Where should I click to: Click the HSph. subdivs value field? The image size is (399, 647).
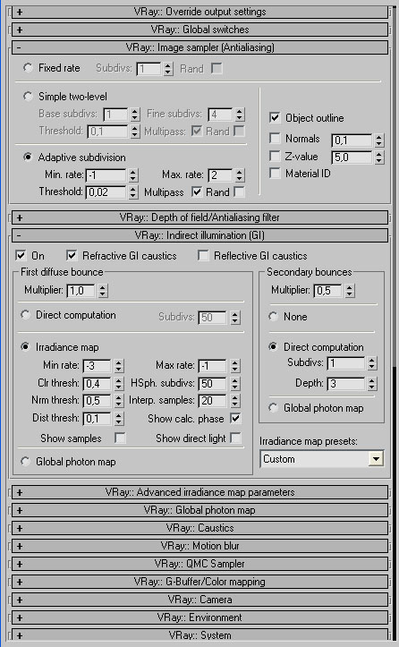click(213, 384)
